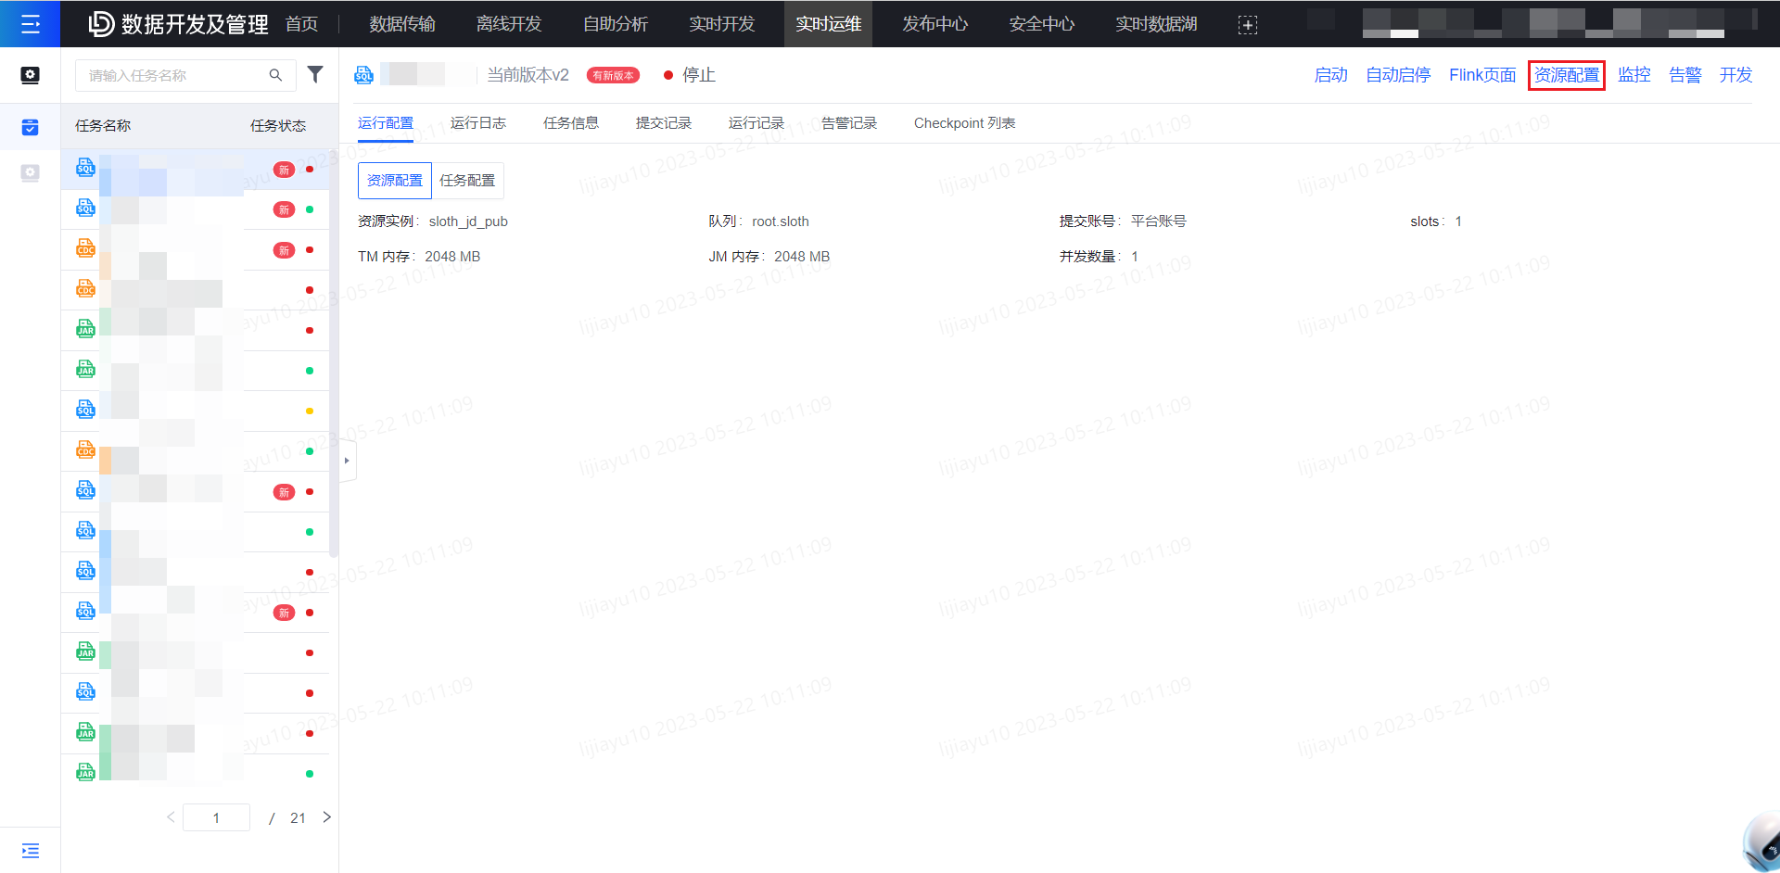Screen dimensions: 1780x873
Task: Click the filter icon beside the task search box
Action: [x=315, y=74]
